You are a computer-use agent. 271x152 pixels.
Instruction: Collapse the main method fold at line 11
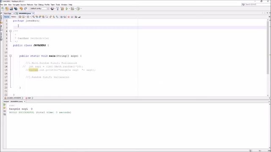click(x=10, y=56)
